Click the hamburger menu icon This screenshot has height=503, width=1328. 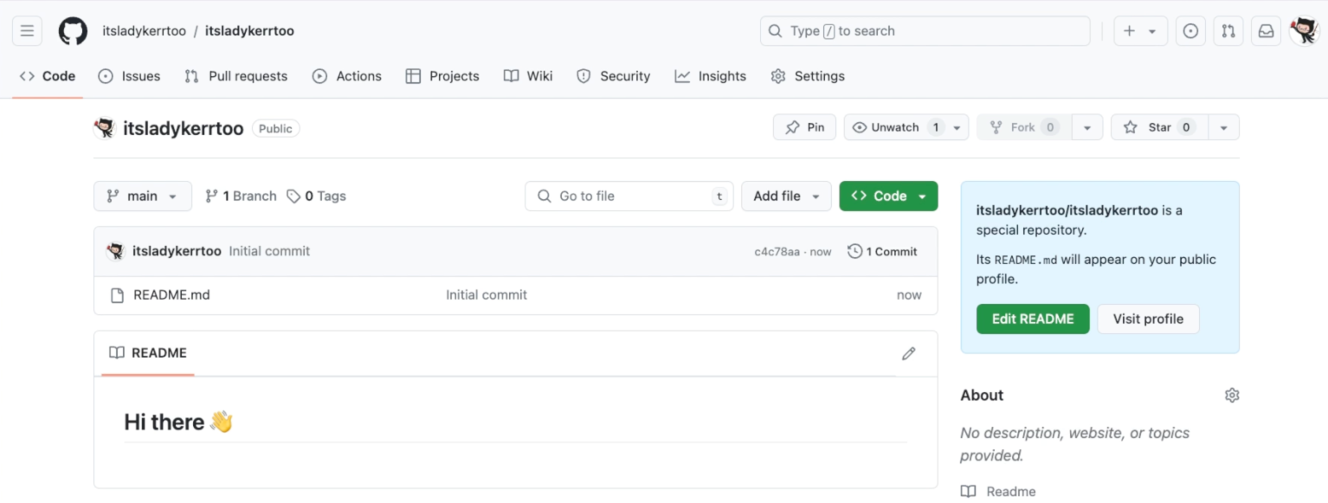[x=26, y=29]
